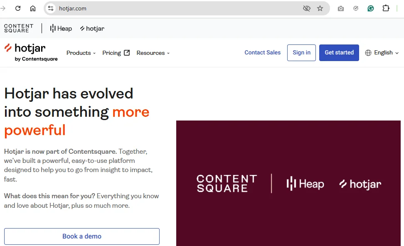The image size is (404, 246).
Task: Expand the Resources menu
Action: 153,53
